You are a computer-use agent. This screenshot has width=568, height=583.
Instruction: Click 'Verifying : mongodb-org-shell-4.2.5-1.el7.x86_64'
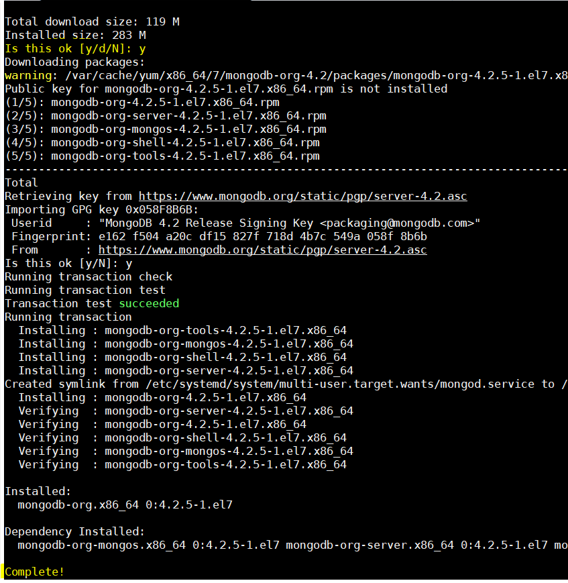182,437
